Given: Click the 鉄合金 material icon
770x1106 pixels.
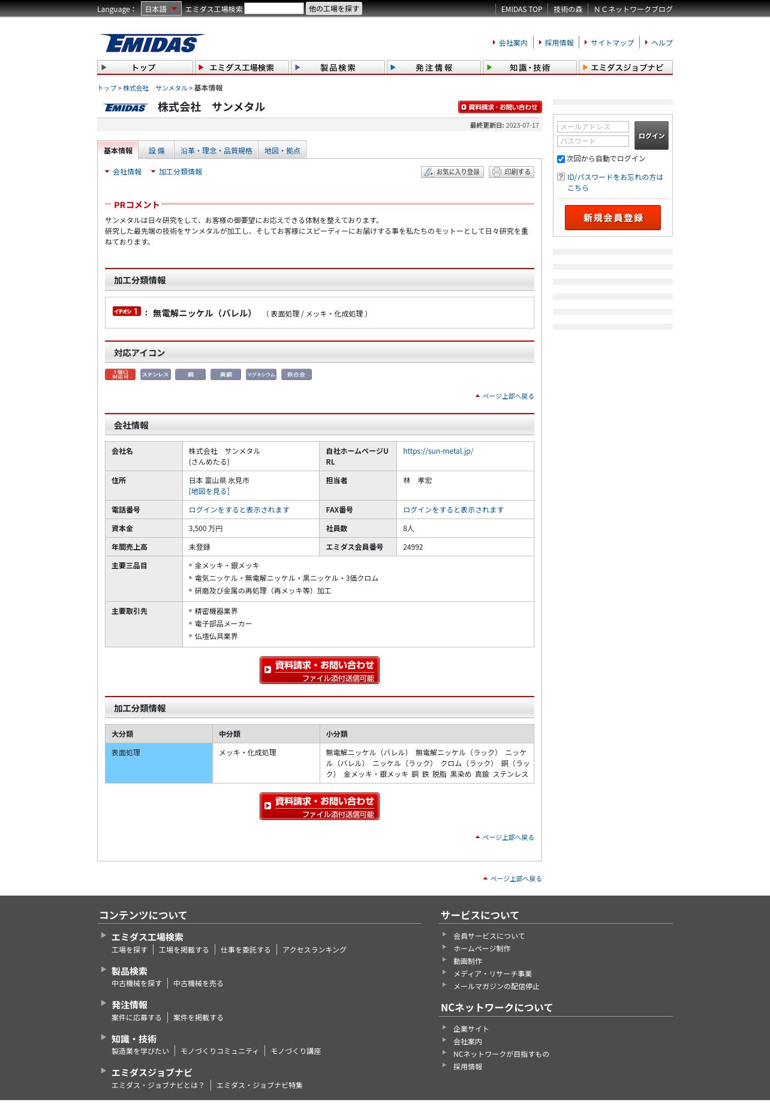Looking at the screenshot, I should click(x=296, y=375).
